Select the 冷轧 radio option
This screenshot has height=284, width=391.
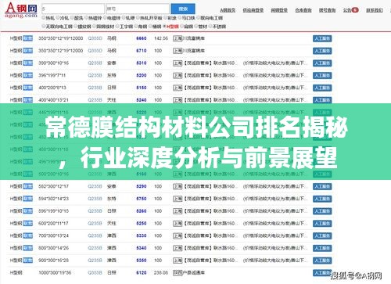pyautogui.click(x=58, y=18)
